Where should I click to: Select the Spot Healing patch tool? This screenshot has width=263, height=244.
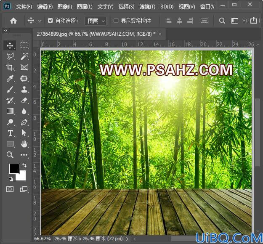pyautogui.click(x=24, y=78)
